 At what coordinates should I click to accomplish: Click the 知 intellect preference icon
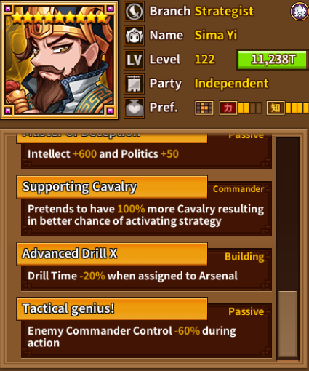(276, 108)
